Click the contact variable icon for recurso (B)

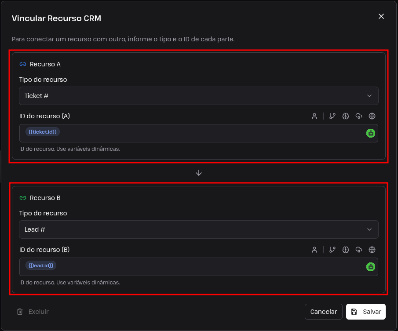(x=314, y=250)
